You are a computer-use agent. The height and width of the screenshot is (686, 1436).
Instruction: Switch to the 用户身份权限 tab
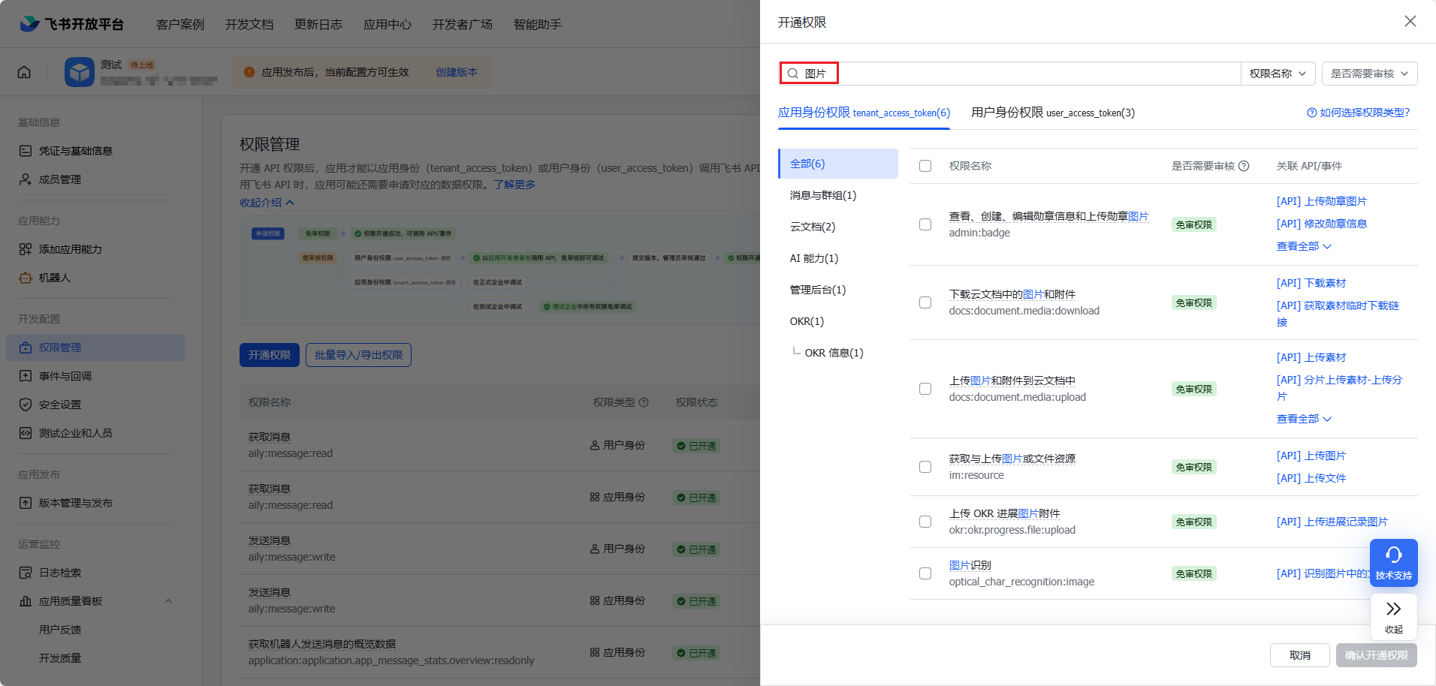coord(1051,113)
